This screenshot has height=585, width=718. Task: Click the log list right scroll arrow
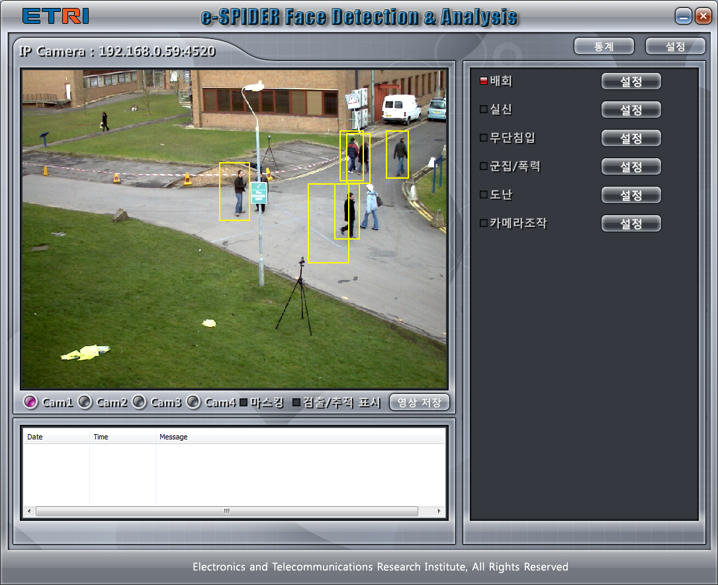(439, 512)
